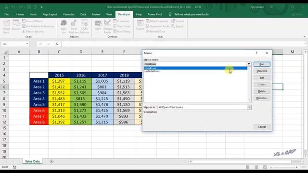The image size is (308, 173).
Task: Select the Macro name input field
Action: pyautogui.click(x=195, y=64)
